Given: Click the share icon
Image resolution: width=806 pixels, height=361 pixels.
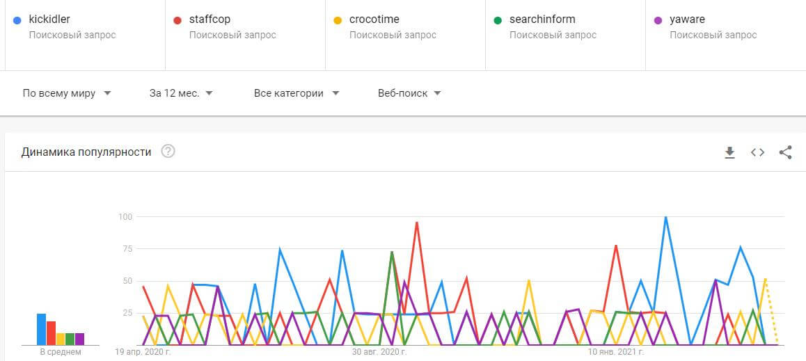Looking at the screenshot, I should [x=785, y=152].
